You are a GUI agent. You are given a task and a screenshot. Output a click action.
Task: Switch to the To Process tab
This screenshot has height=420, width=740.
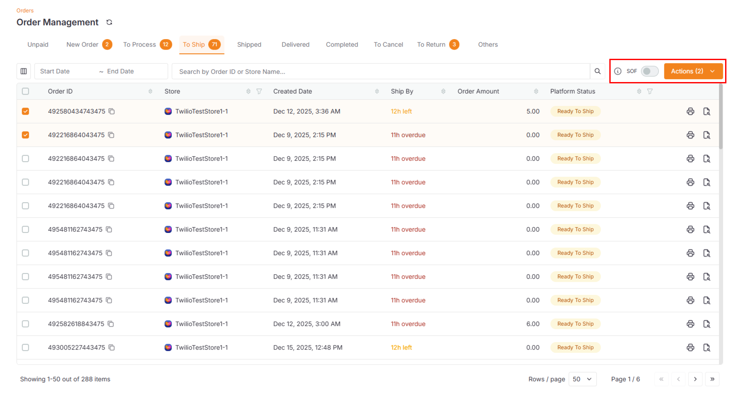139,45
